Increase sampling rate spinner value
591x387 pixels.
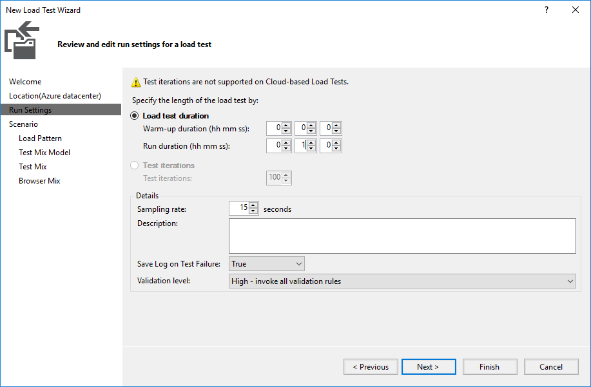coord(253,205)
